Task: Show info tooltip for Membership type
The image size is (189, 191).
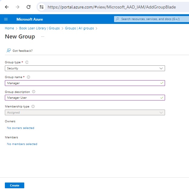Action: point(33,107)
